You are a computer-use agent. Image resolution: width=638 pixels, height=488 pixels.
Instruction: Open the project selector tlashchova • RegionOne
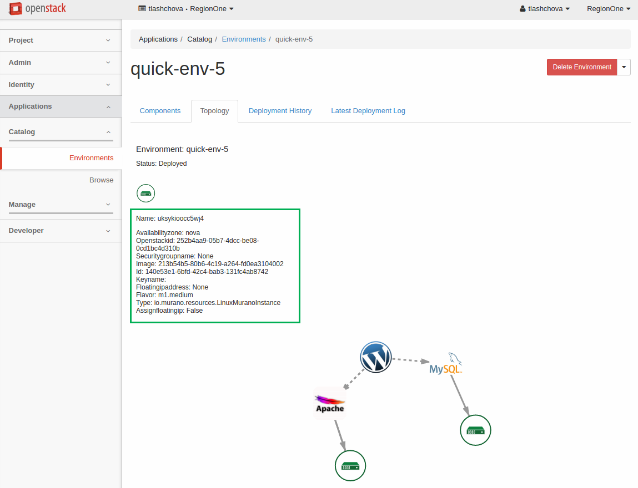coord(185,9)
